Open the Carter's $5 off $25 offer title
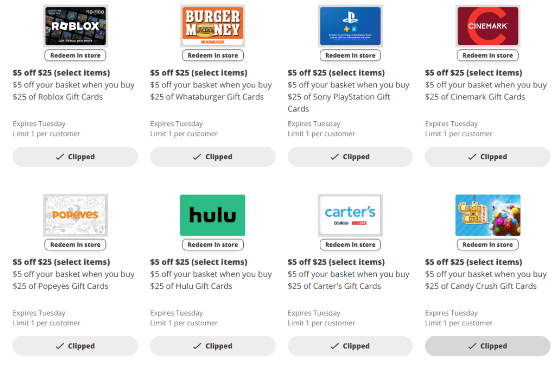 [336, 262]
